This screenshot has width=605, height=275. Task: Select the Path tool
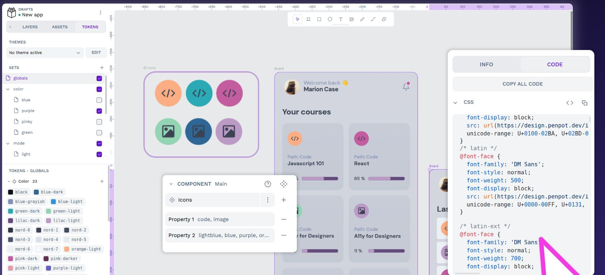pos(373,19)
